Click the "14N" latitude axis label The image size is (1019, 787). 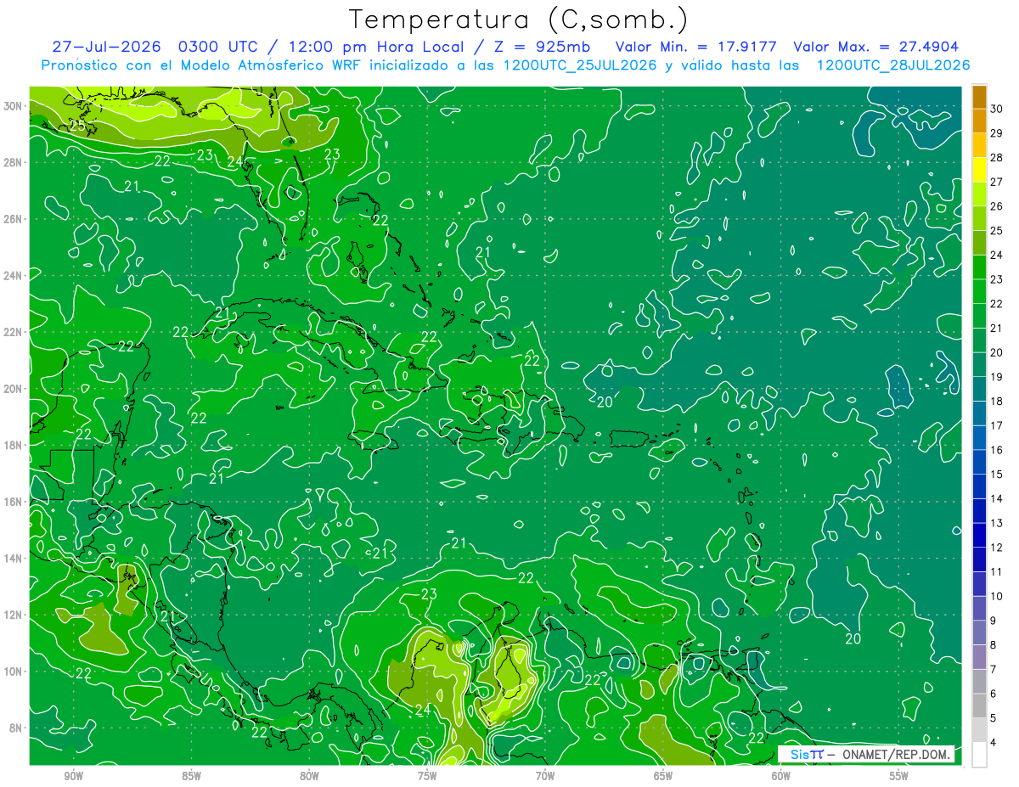pyautogui.click(x=14, y=559)
